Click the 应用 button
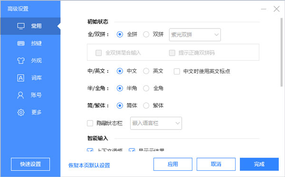 coord(173,164)
